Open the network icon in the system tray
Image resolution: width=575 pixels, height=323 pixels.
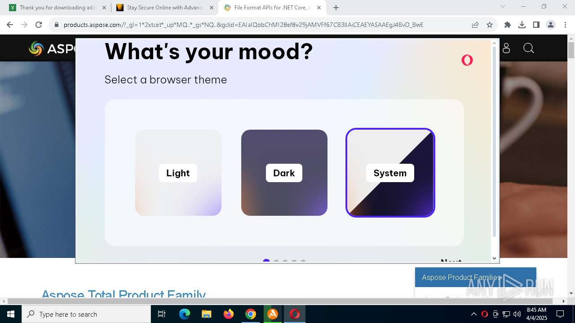[506, 314]
